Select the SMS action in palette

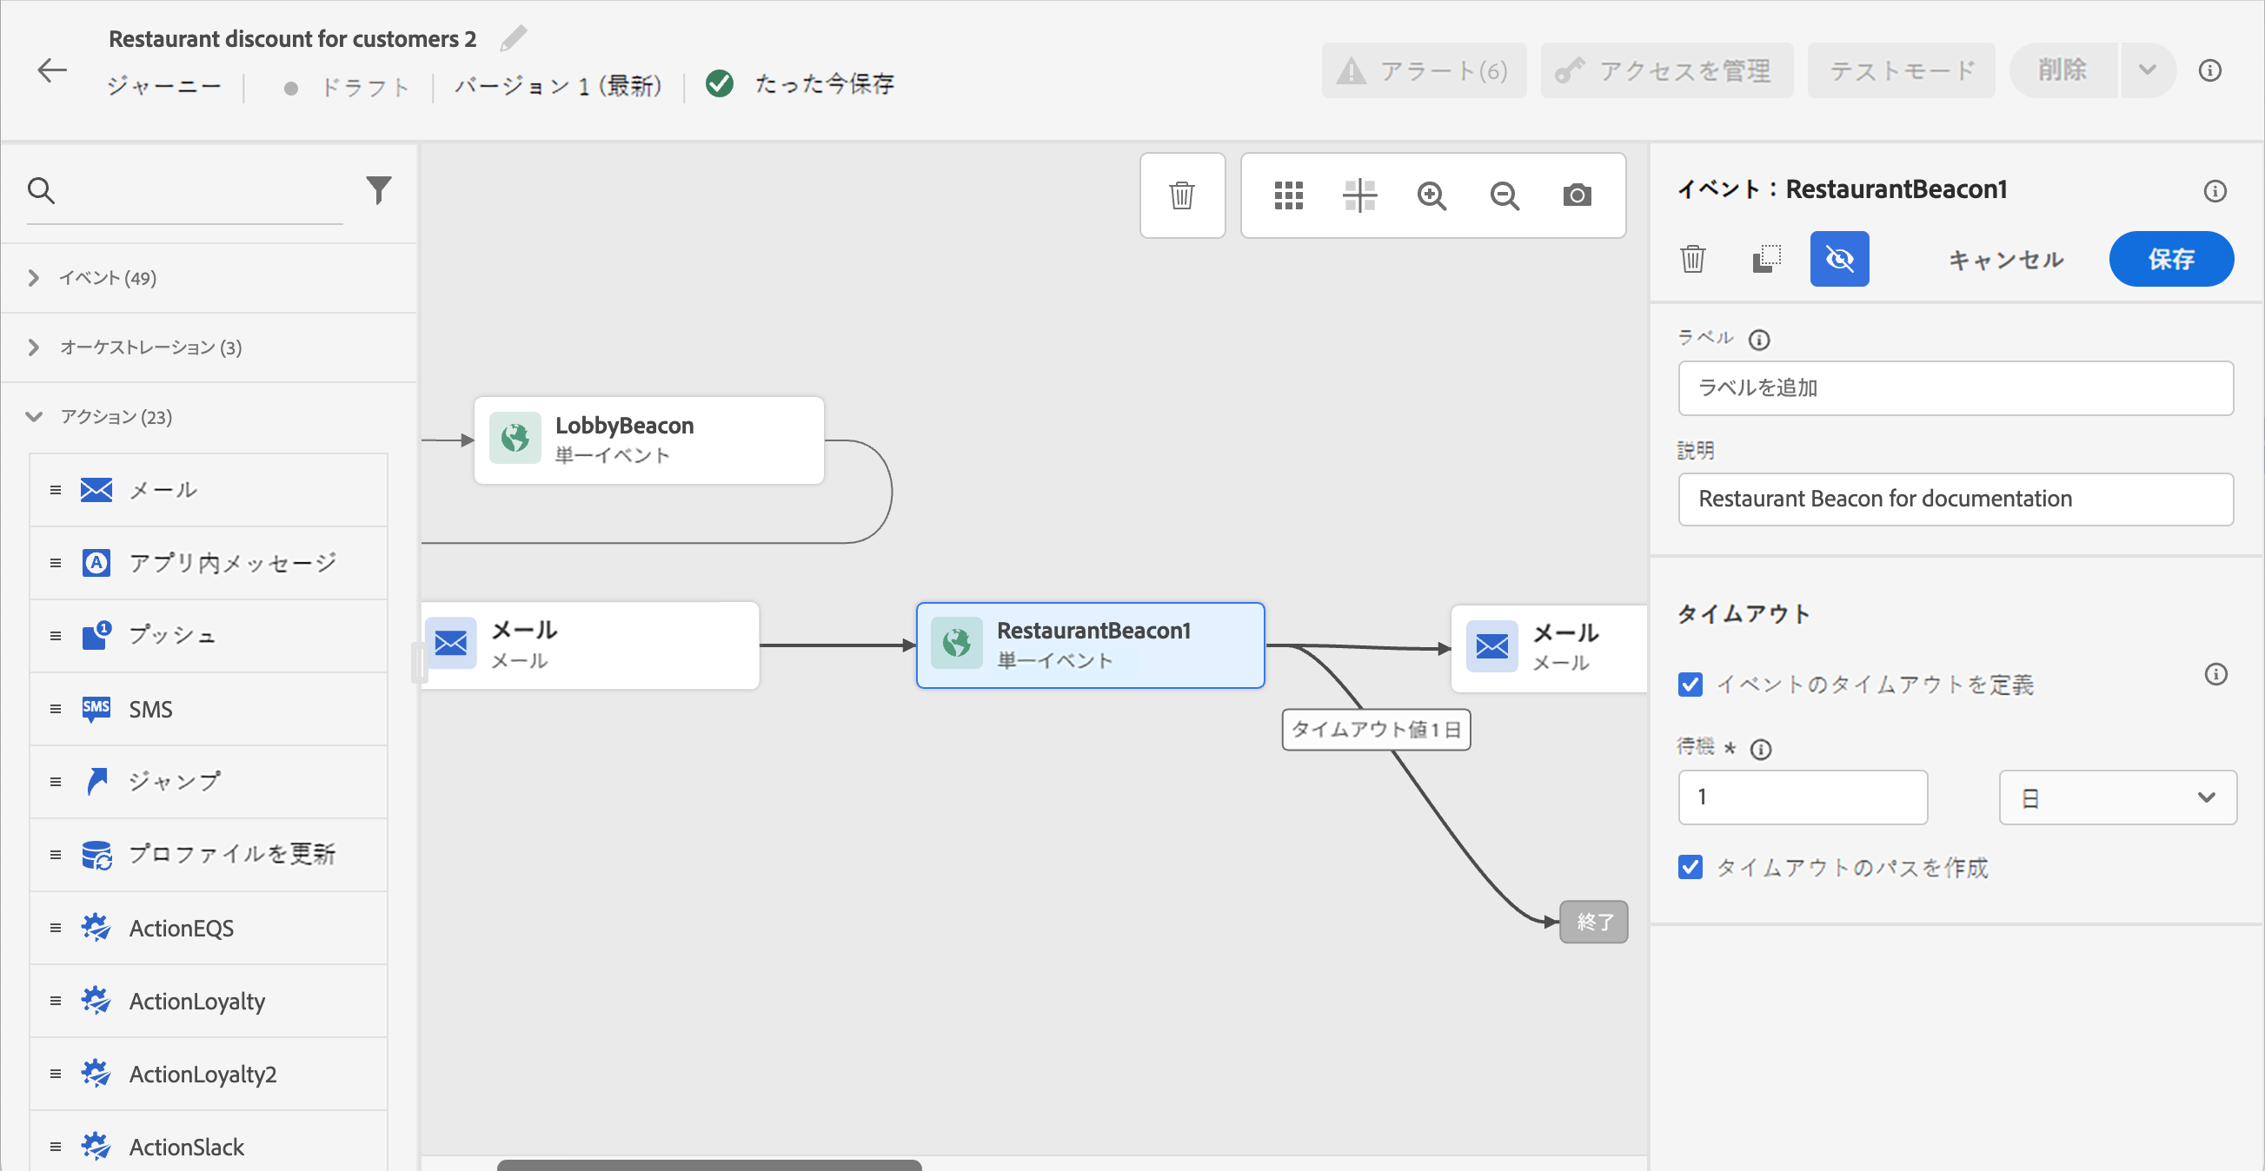tap(150, 709)
